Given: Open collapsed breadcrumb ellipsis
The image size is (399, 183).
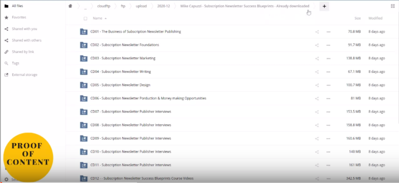Looking at the screenshot, I should pyautogui.click(x=85, y=7).
